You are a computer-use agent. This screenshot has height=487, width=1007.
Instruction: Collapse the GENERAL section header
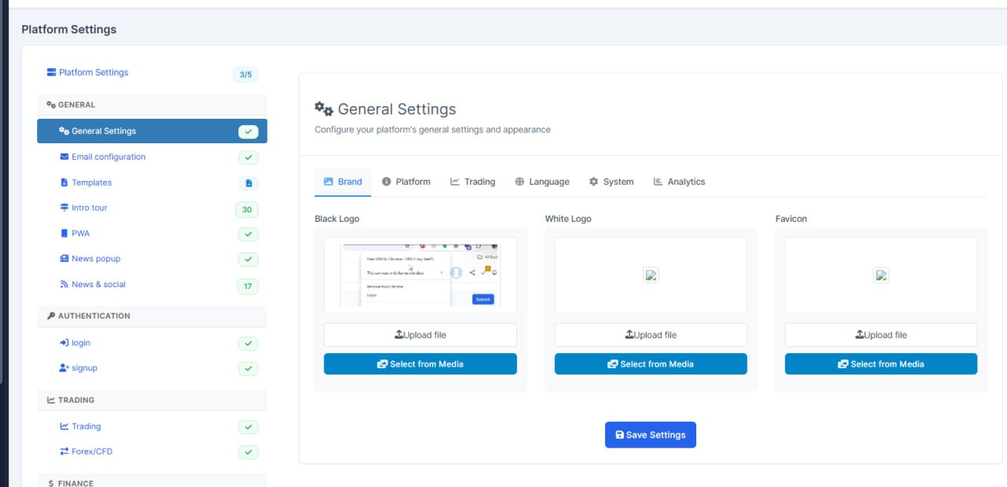(x=152, y=105)
